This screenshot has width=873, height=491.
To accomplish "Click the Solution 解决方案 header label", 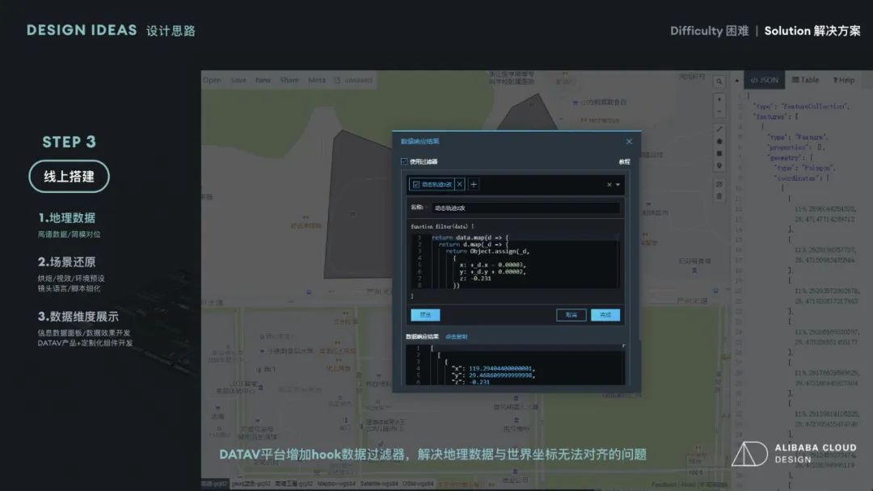I will [812, 31].
